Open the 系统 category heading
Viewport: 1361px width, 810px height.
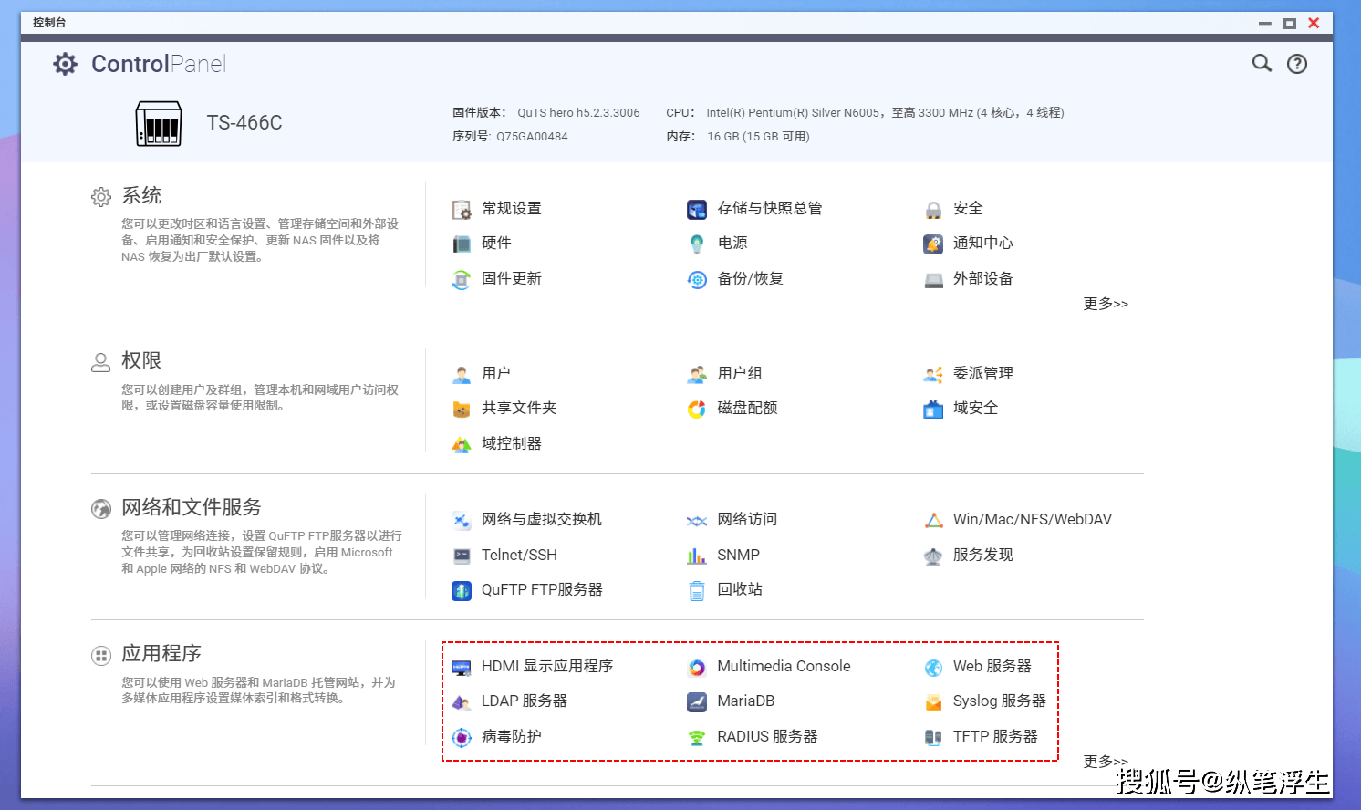coord(141,196)
